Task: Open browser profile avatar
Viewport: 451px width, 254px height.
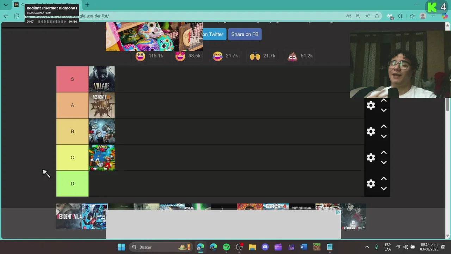Action: coord(423,16)
